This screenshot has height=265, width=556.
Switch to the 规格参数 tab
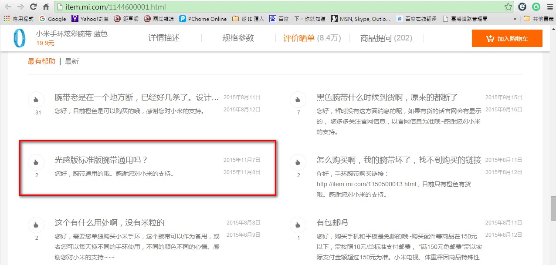[238, 38]
